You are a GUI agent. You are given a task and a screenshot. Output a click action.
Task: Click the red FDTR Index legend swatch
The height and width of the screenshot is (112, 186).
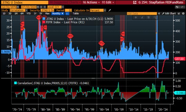pos(44,22)
